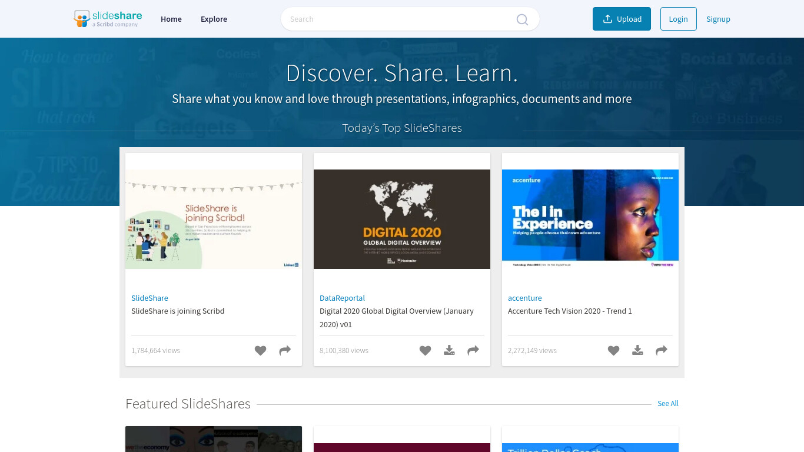Open 'Digital 2020 Global Digital Overview' title
The image size is (804, 452).
tap(397, 317)
